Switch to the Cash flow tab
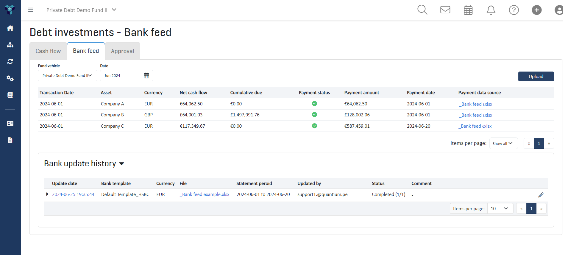Image resolution: width=565 pixels, height=269 pixels. (48, 51)
